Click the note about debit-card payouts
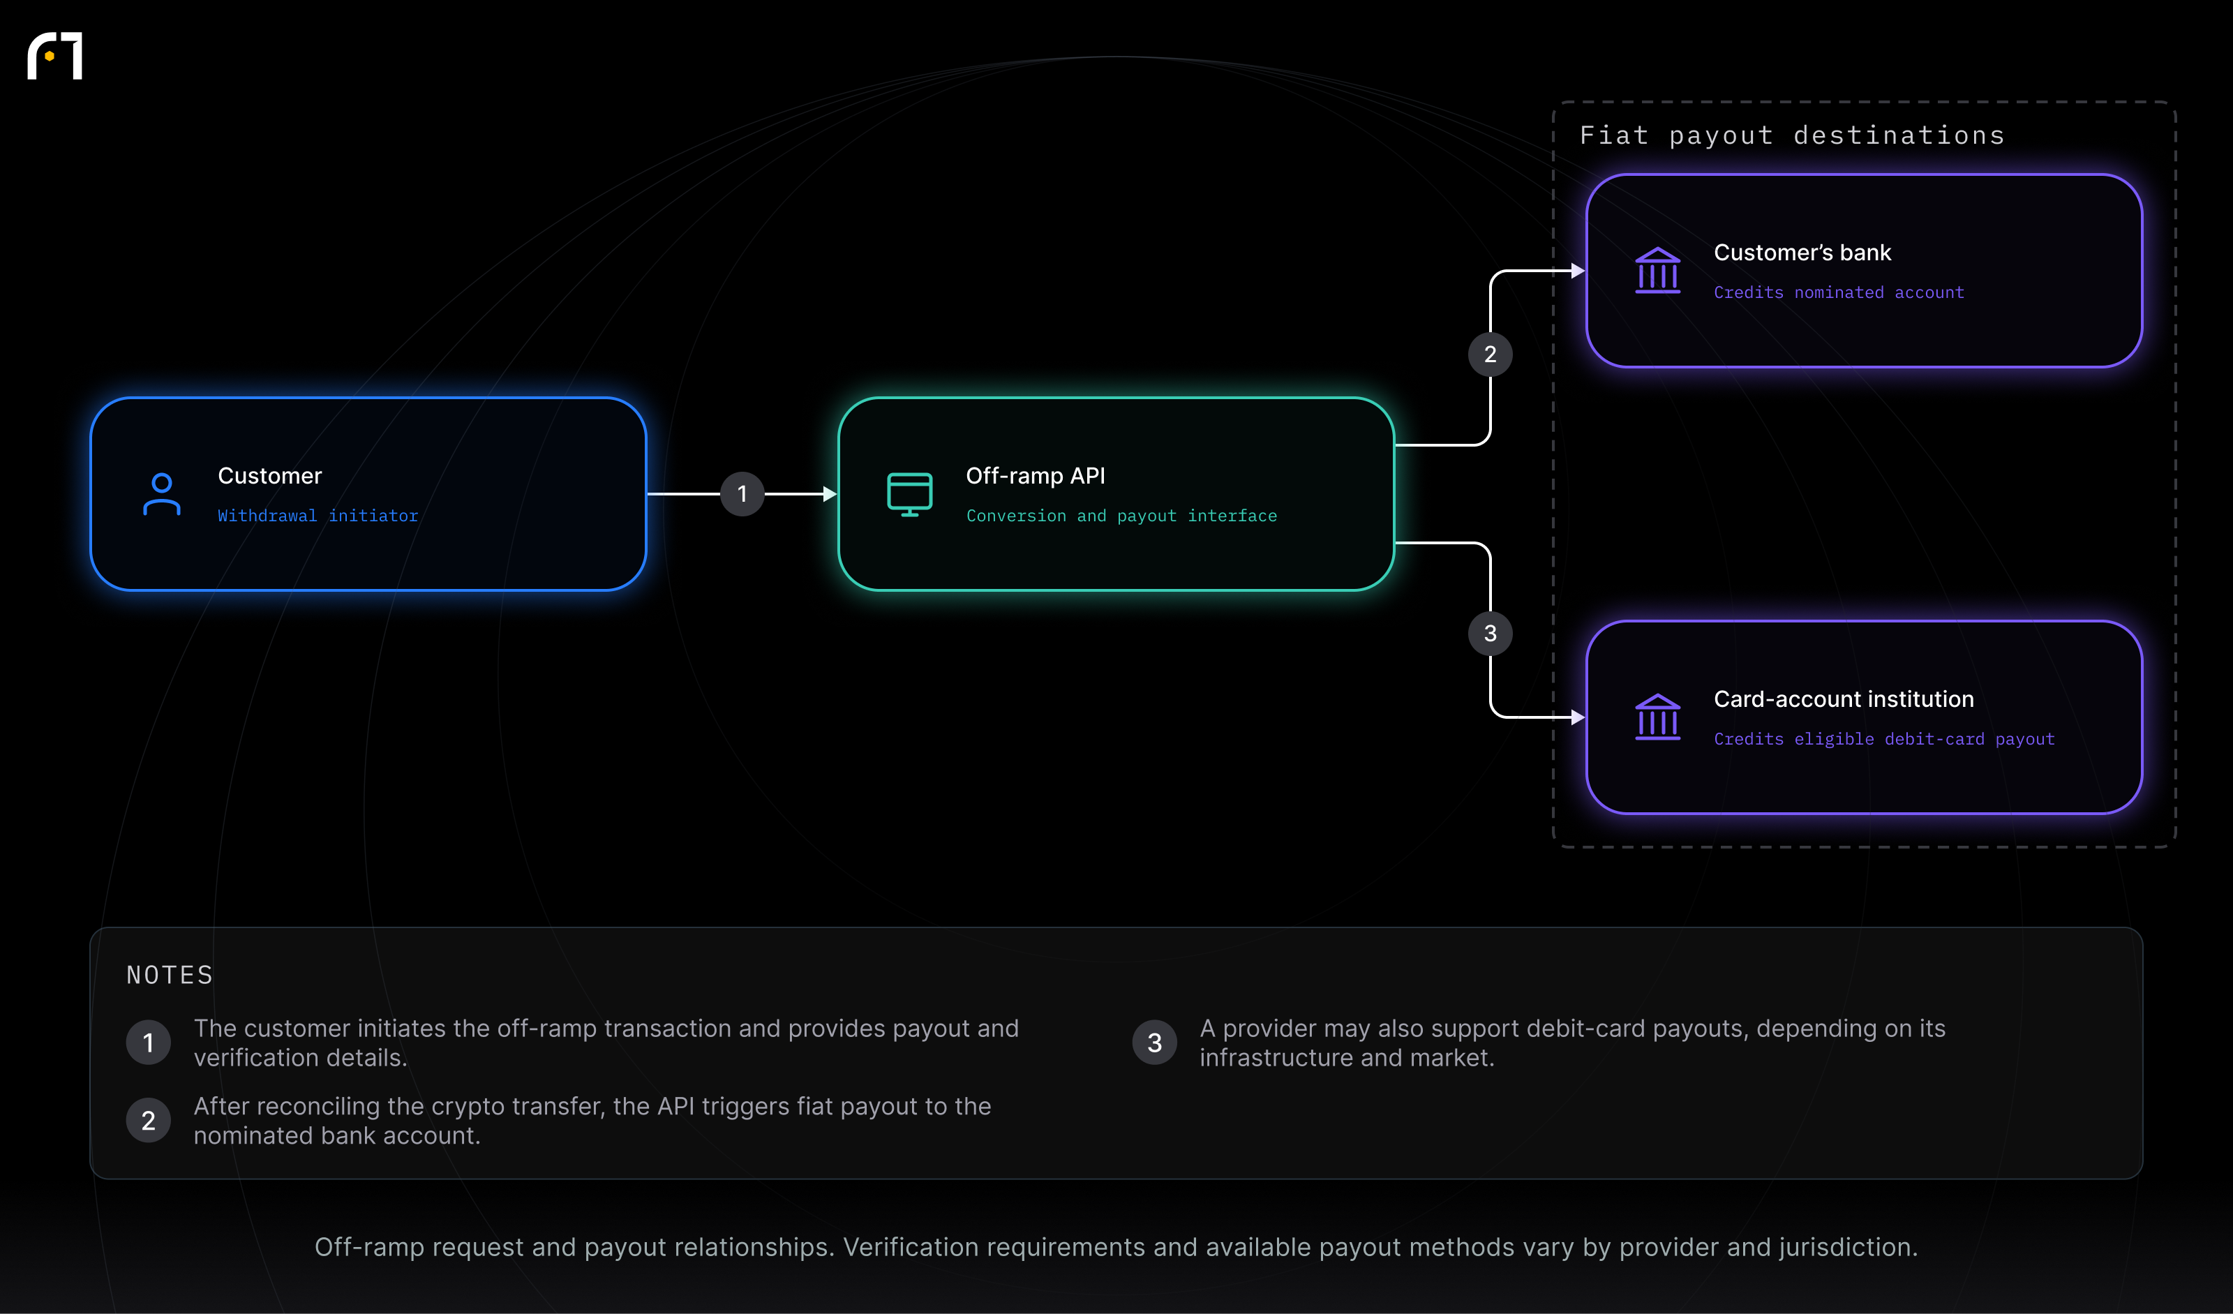 (x=1572, y=1042)
